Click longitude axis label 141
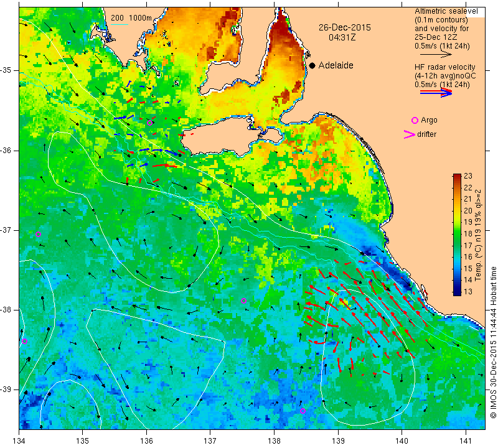Viewport: 498px width, 448px height. pyautogui.click(x=466, y=441)
